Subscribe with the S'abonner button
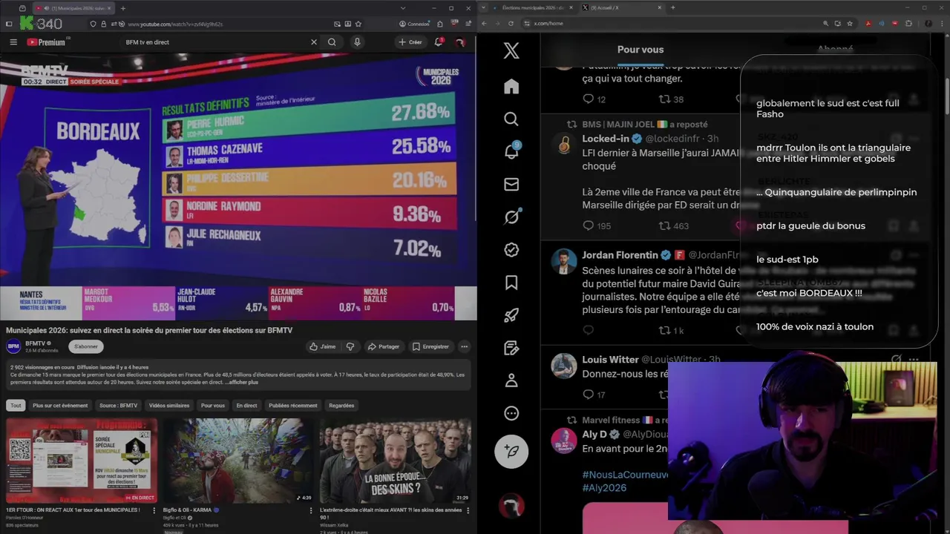950x534 pixels. [86, 346]
